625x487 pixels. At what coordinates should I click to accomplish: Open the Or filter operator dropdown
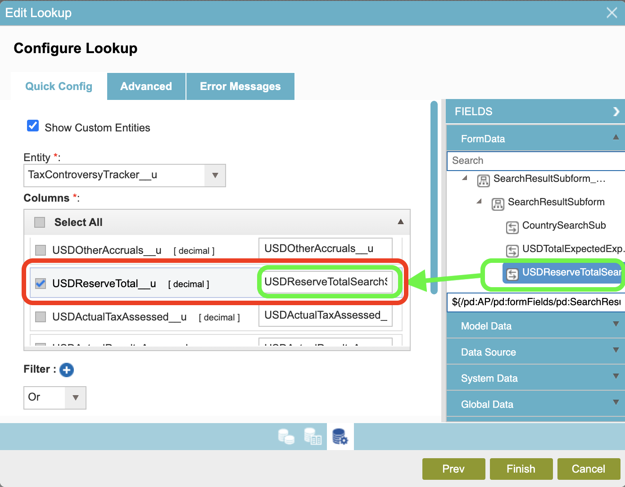(75, 398)
